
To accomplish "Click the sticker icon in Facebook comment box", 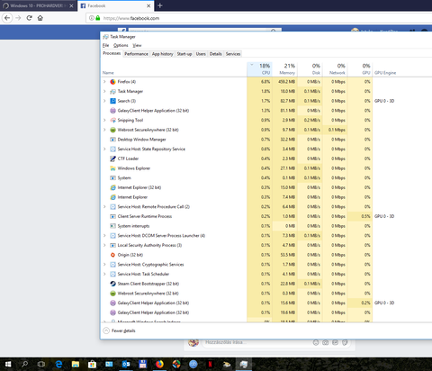I will pyautogui.click(x=346, y=342).
